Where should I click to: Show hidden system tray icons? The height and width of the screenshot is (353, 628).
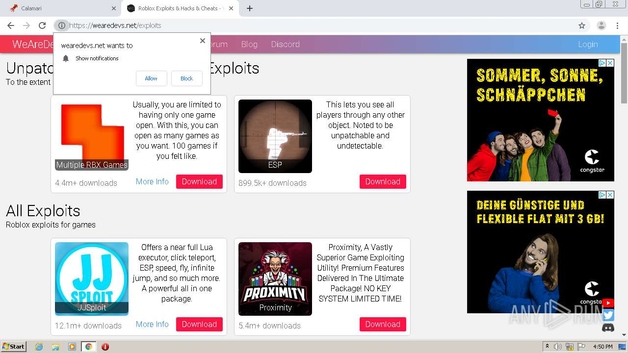coord(547,347)
